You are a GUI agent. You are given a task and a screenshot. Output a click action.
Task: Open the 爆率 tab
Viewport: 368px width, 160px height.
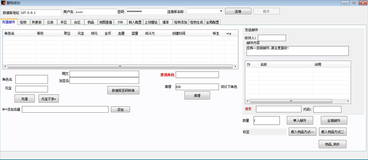point(166,22)
